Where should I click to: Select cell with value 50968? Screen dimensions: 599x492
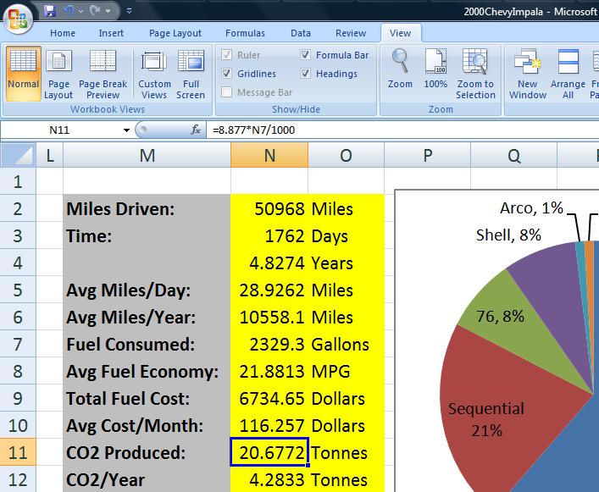click(x=269, y=208)
